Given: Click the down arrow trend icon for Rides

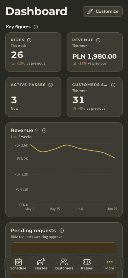Looking at the screenshot, I should 13,64.
